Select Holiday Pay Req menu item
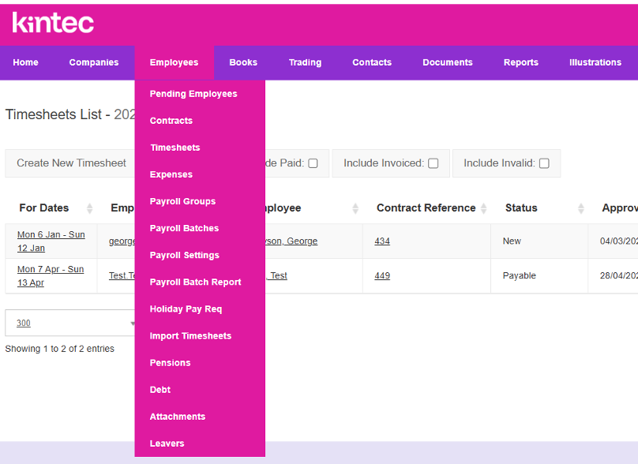The image size is (638, 464). tap(186, 309)
